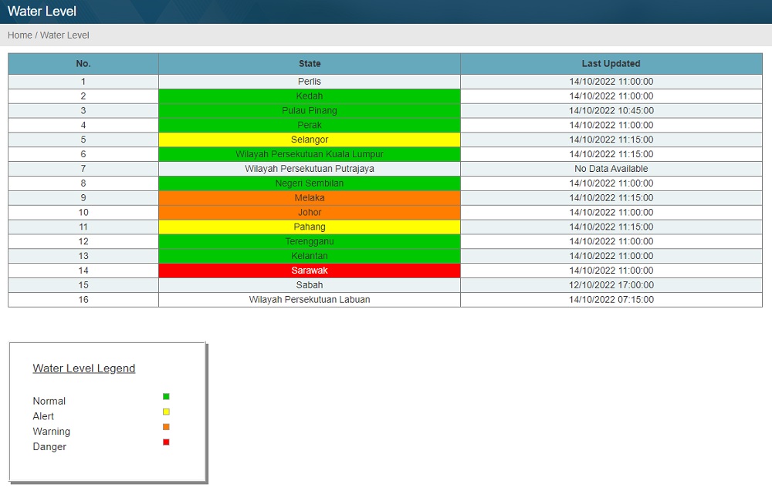
Task: Click the yellow Alert legend swatch
Action: click(x=166, y=412)
